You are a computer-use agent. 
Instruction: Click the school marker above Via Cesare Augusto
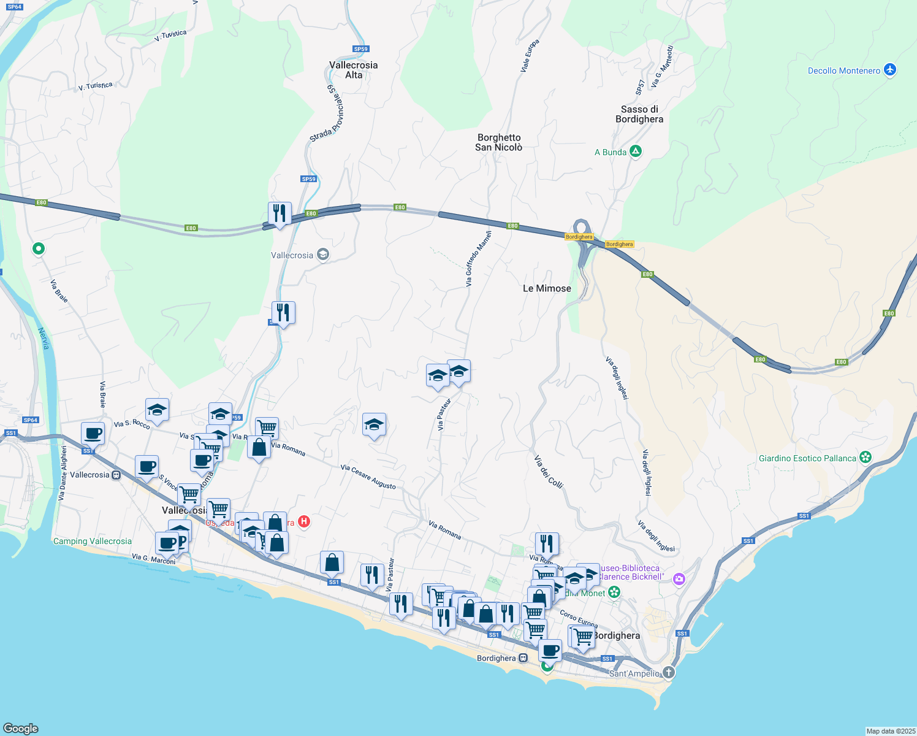[x=374, y=425]
